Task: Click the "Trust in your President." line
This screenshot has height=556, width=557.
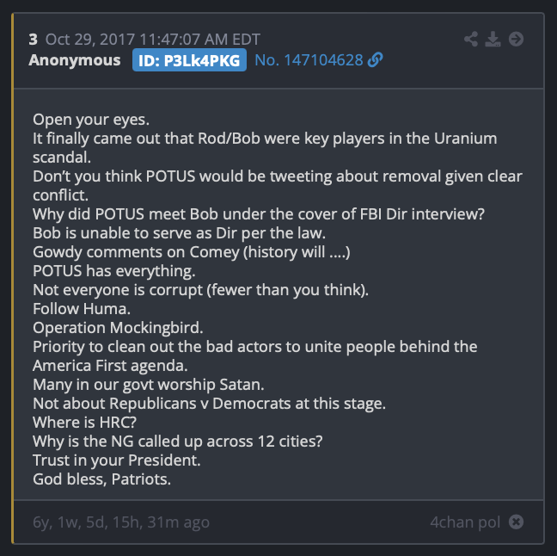Action: 117,460
